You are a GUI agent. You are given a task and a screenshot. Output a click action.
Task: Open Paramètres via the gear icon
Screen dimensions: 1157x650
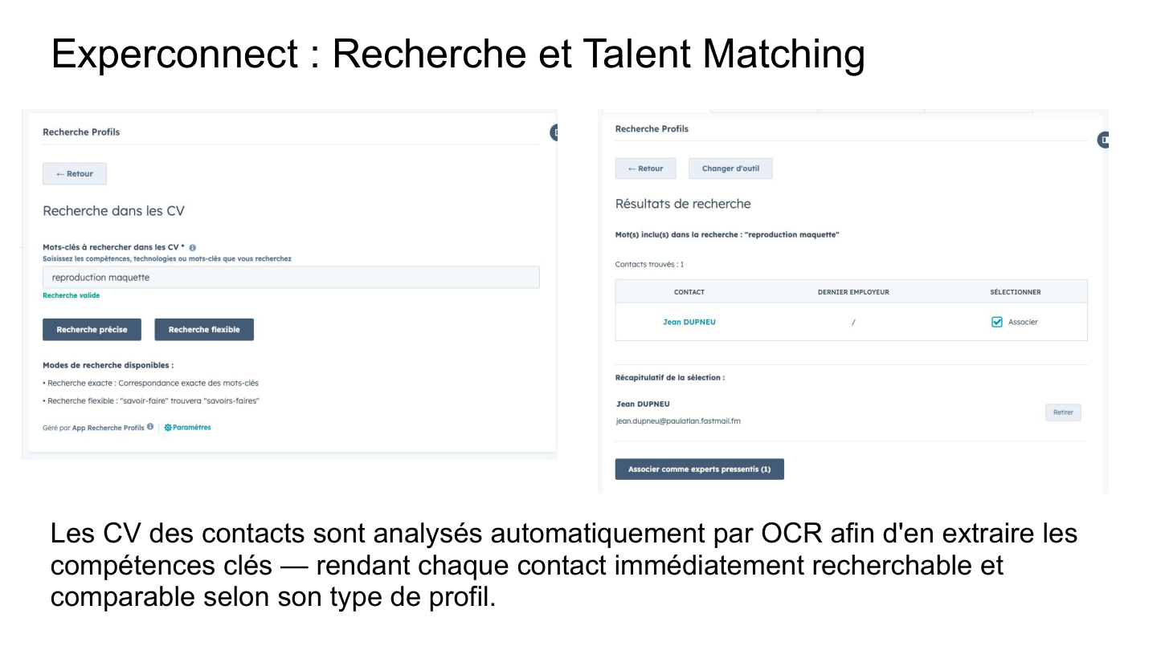pyautogui.click(x=169, y=428)
